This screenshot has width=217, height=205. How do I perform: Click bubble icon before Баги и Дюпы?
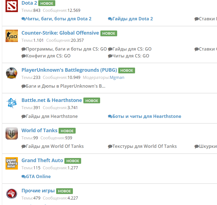coord(24,86)
